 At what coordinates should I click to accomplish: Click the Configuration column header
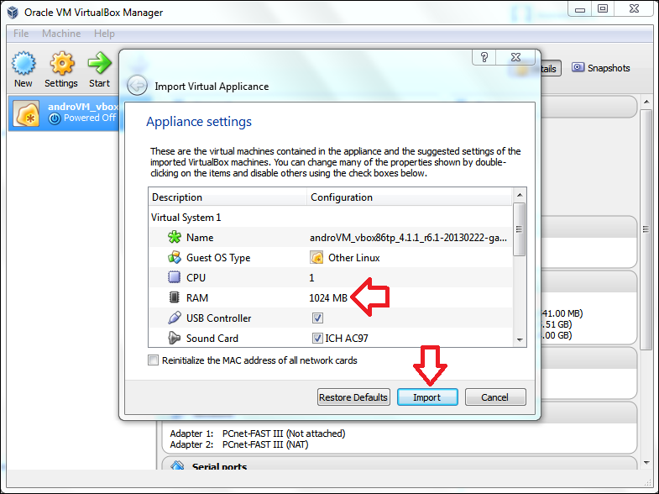click(410, 197)
